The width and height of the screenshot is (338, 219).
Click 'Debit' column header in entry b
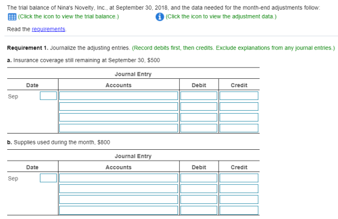point(199,167)
